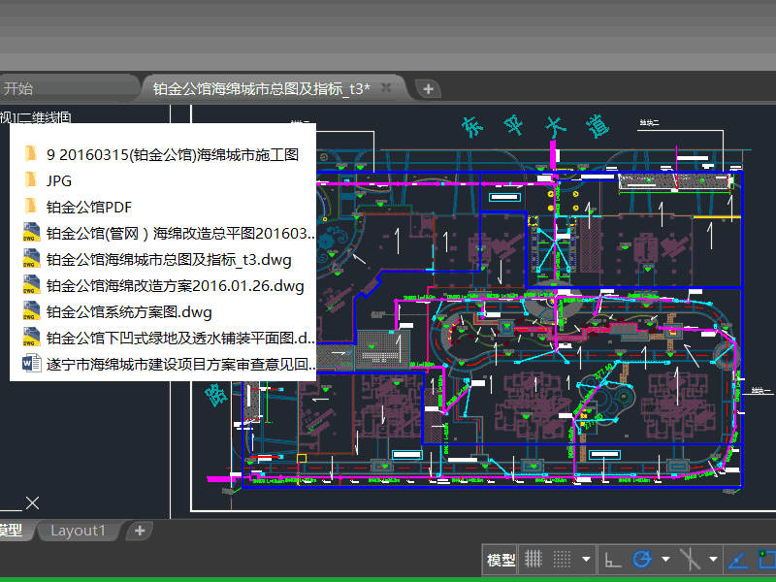Switch to the 开始 tab
776x582 pixels.
18,88
